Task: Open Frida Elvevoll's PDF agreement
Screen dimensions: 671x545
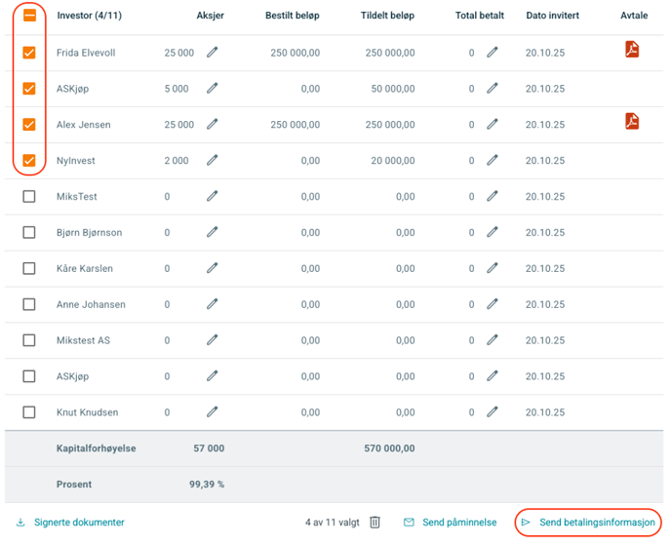Action: [x=632, y=50]
